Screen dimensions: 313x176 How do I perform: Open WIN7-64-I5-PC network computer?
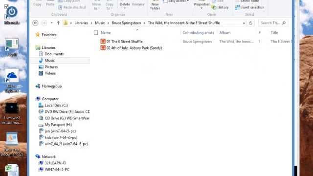[57, 170]
